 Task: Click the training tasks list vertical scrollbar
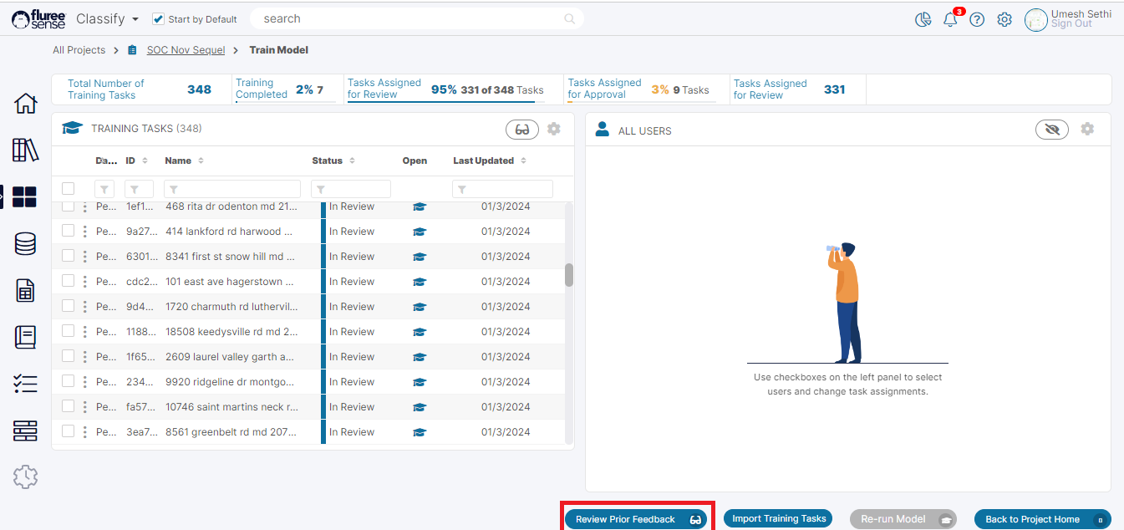point(569,275)
